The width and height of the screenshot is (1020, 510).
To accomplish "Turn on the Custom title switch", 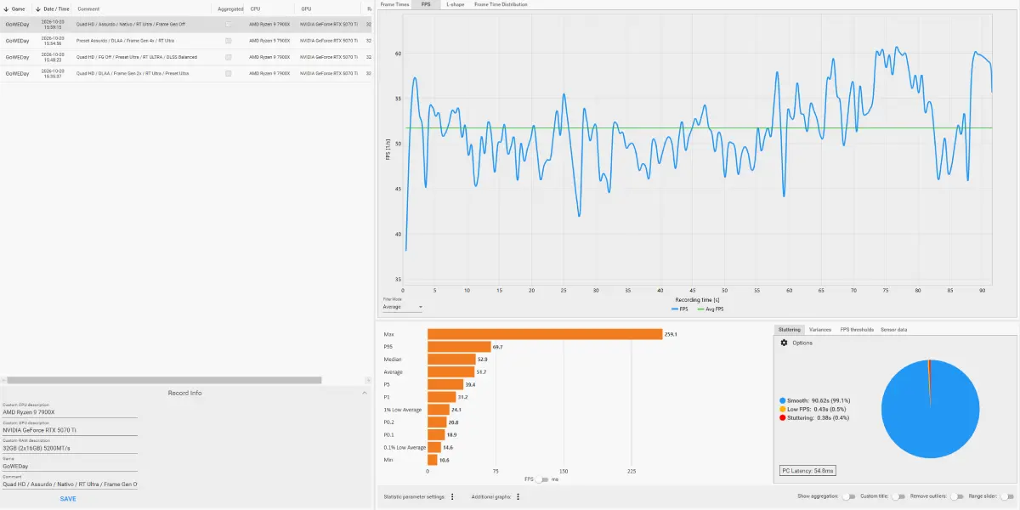I will coord(898,496).
